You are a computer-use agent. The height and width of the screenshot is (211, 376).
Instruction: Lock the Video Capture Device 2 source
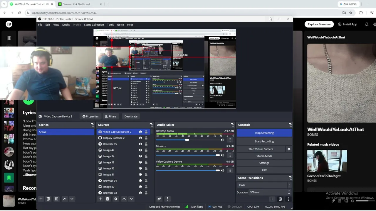click(x=146, y=132)
